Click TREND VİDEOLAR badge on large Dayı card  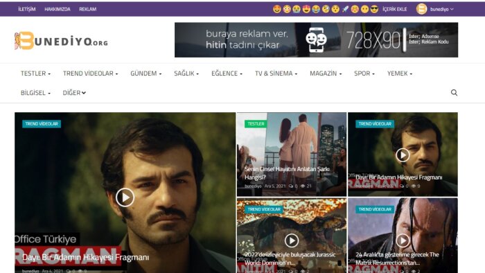[42, 123]
